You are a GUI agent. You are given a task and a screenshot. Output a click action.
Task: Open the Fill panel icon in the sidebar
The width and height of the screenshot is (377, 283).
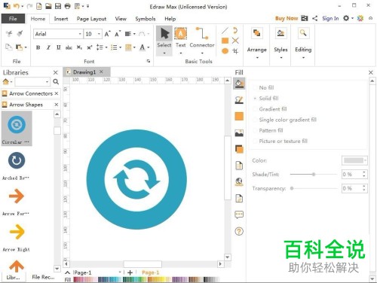pos(239,84)
